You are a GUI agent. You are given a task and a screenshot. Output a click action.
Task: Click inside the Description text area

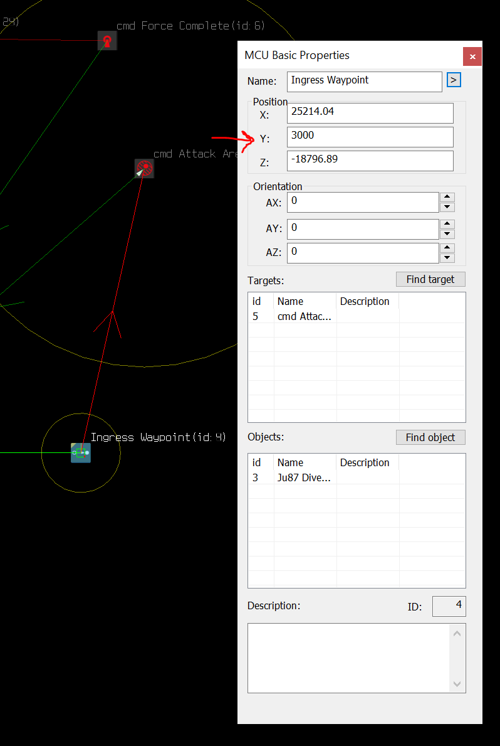click(x=349, y=658)
